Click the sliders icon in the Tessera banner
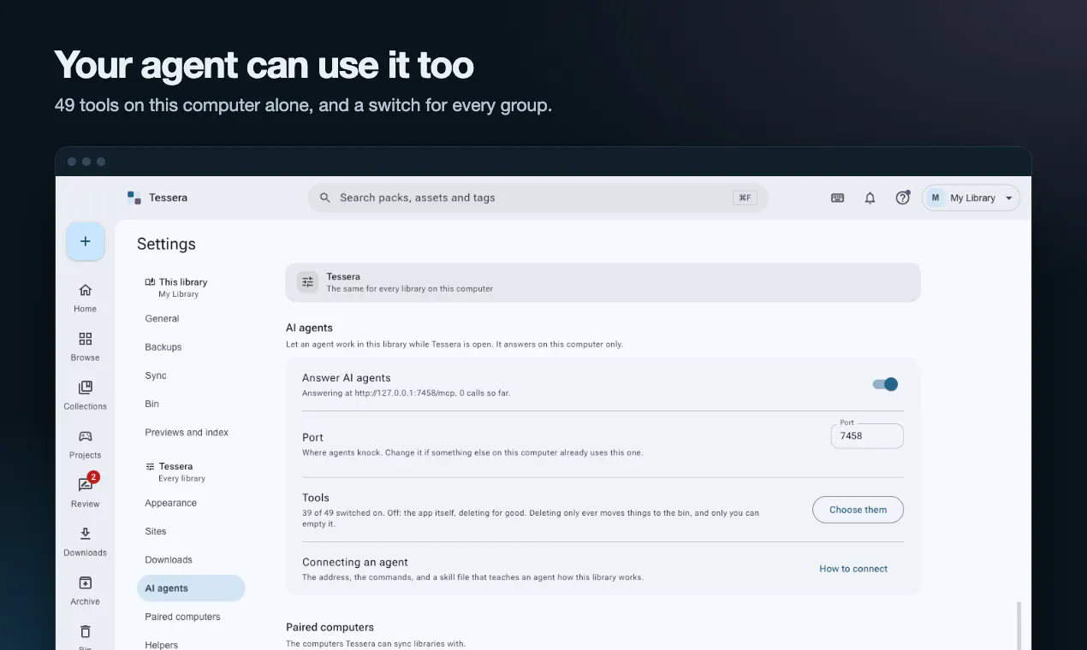The image size is (1087, 650). [x=308, y=282]
